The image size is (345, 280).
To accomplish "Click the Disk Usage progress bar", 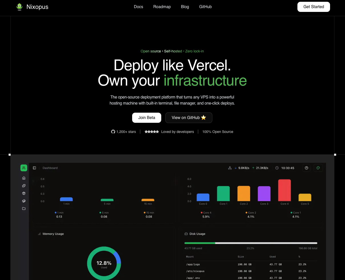I will coord(251,243).
